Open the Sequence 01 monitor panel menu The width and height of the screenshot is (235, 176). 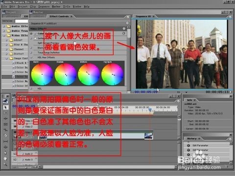point(230,17)
